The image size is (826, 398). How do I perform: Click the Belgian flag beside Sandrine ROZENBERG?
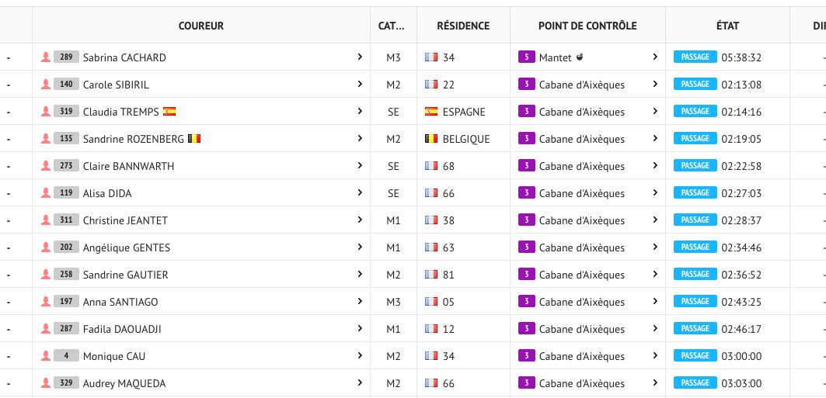pos(194,139)
